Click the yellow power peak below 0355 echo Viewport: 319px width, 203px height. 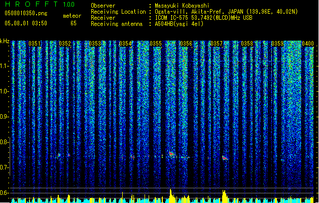click(x=171, y=196)
